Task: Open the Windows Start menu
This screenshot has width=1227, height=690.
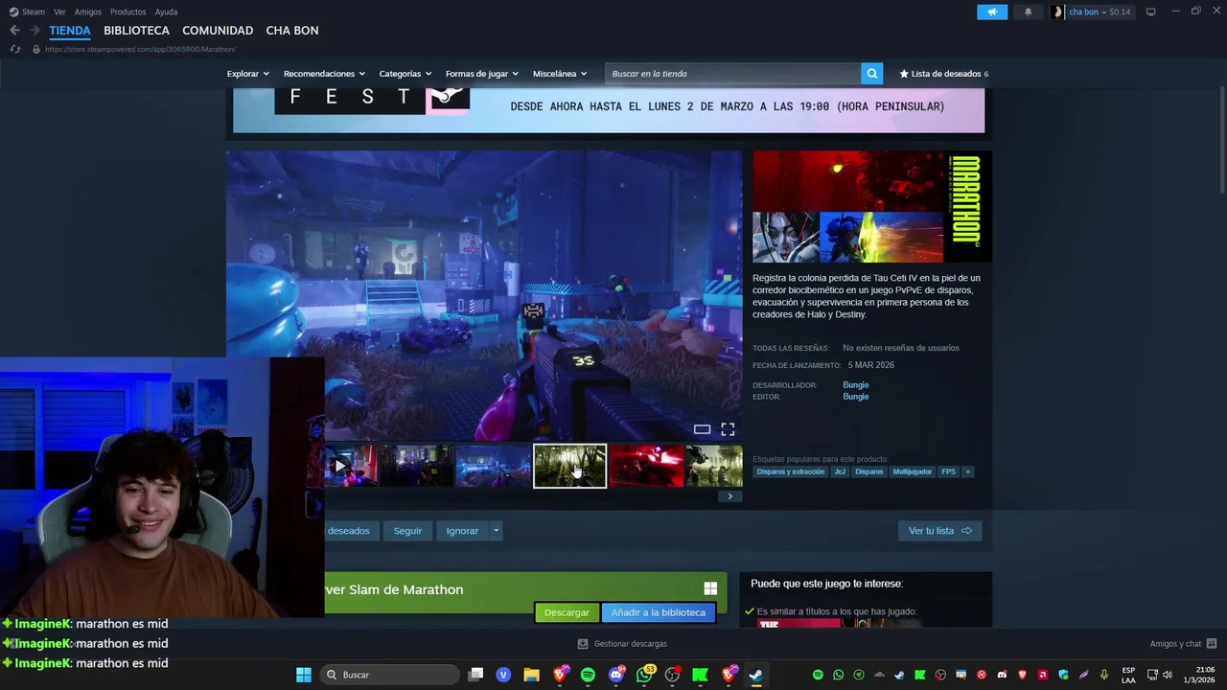Action: (303, 675)
